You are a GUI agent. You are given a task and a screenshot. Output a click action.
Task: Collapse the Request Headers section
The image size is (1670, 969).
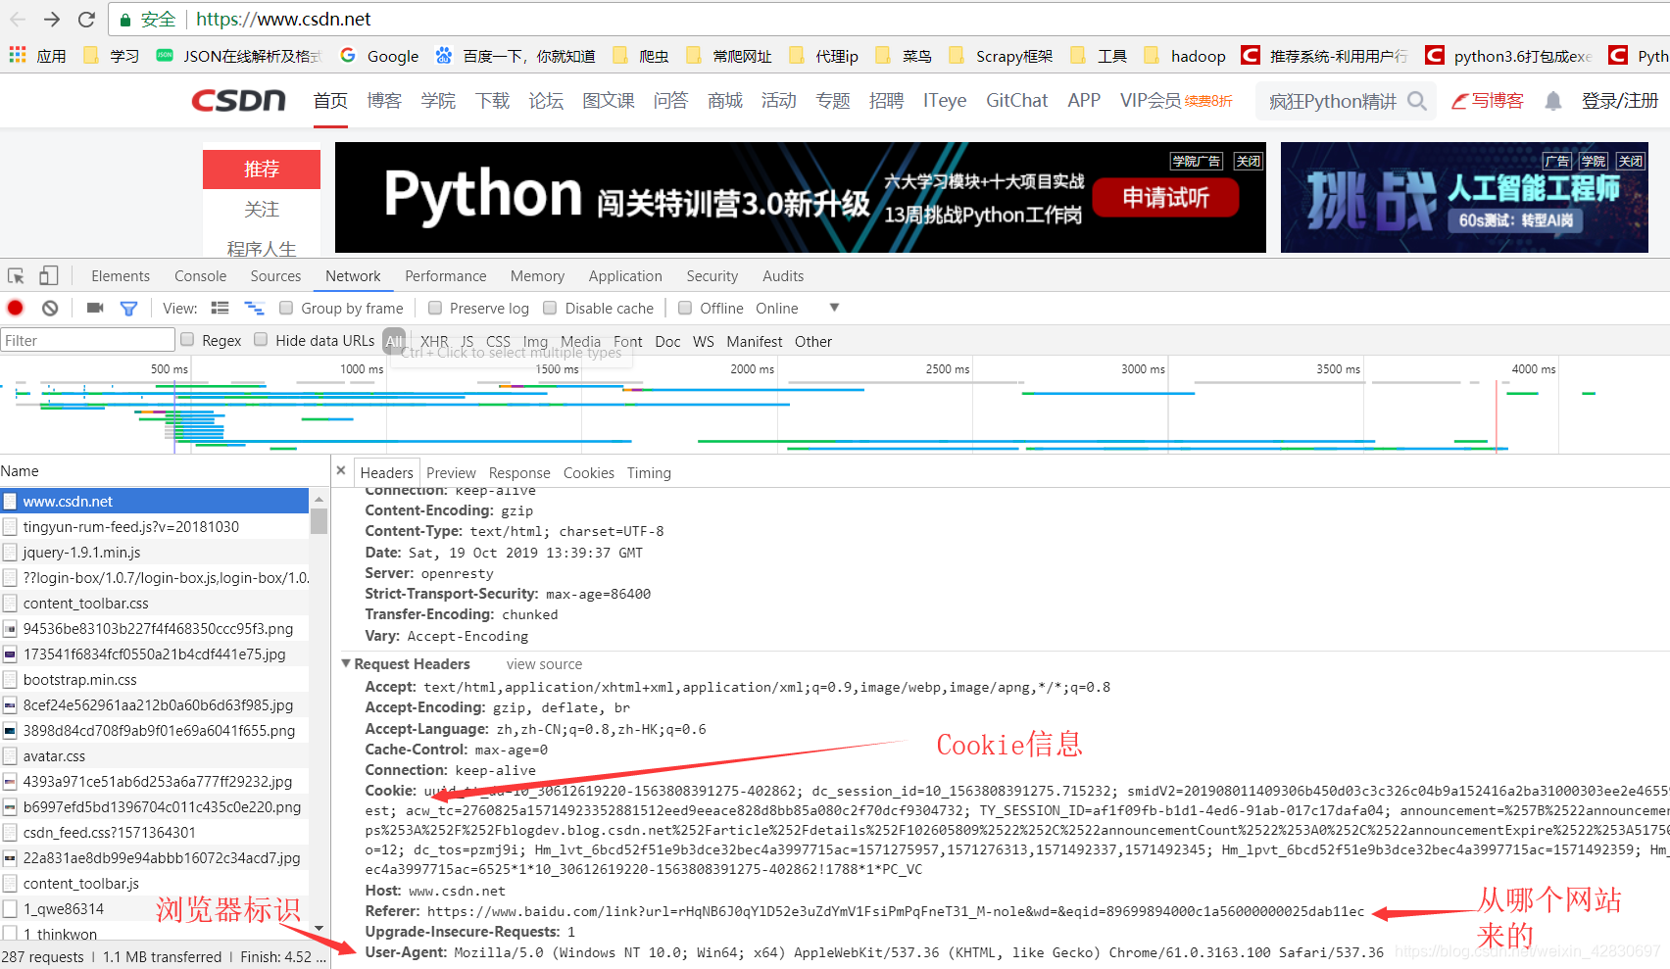point(346,663)
